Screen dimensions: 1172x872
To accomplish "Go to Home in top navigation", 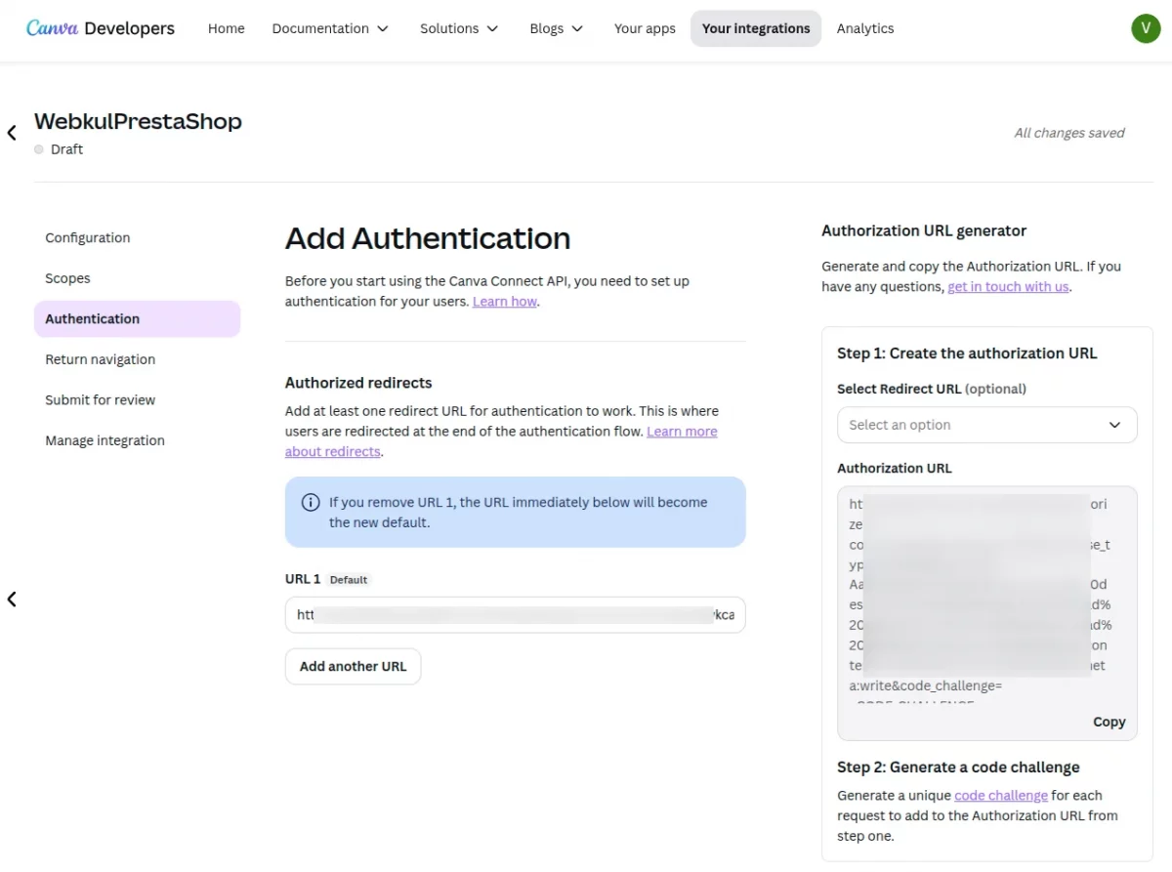I will pos(227,28).
